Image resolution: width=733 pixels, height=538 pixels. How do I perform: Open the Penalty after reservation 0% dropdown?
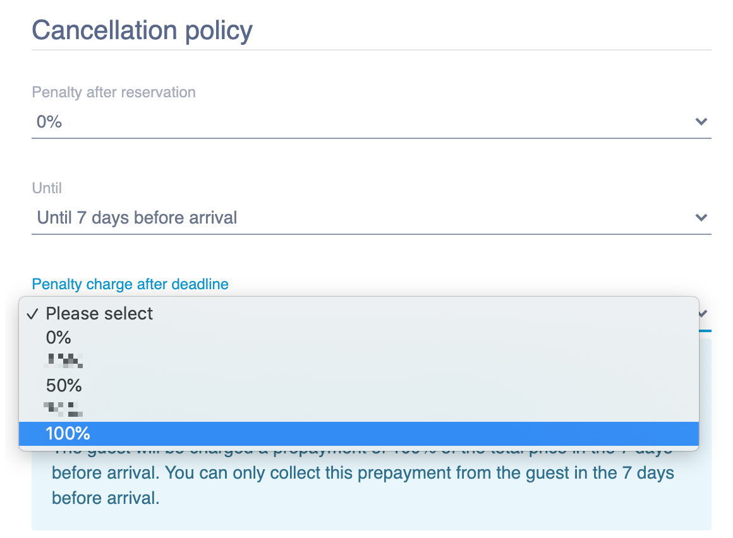pos(366,121)
